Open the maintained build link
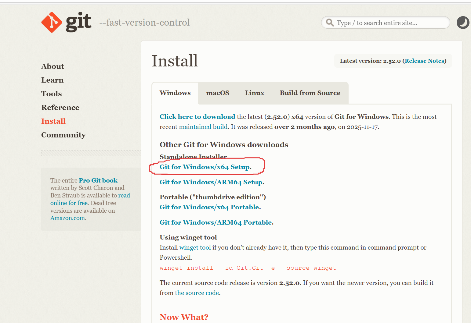The image size is (471, 323). 203,127
